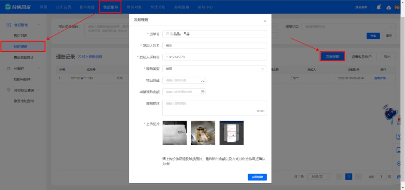Viewport: 405px width, 190px height.
Task: Click the 立即创建 submit button
Action: [257, 177]
